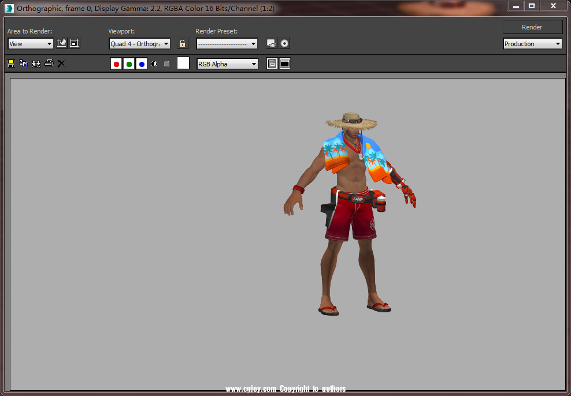Print the rendered image
This screenshot has width=571, height=396.
(x=49, y=63)
